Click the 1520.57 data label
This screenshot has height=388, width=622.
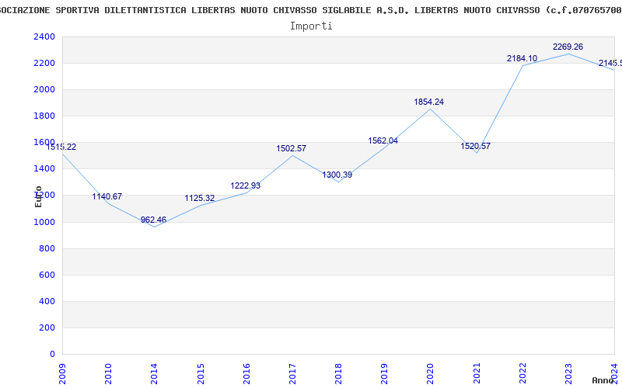475,146
